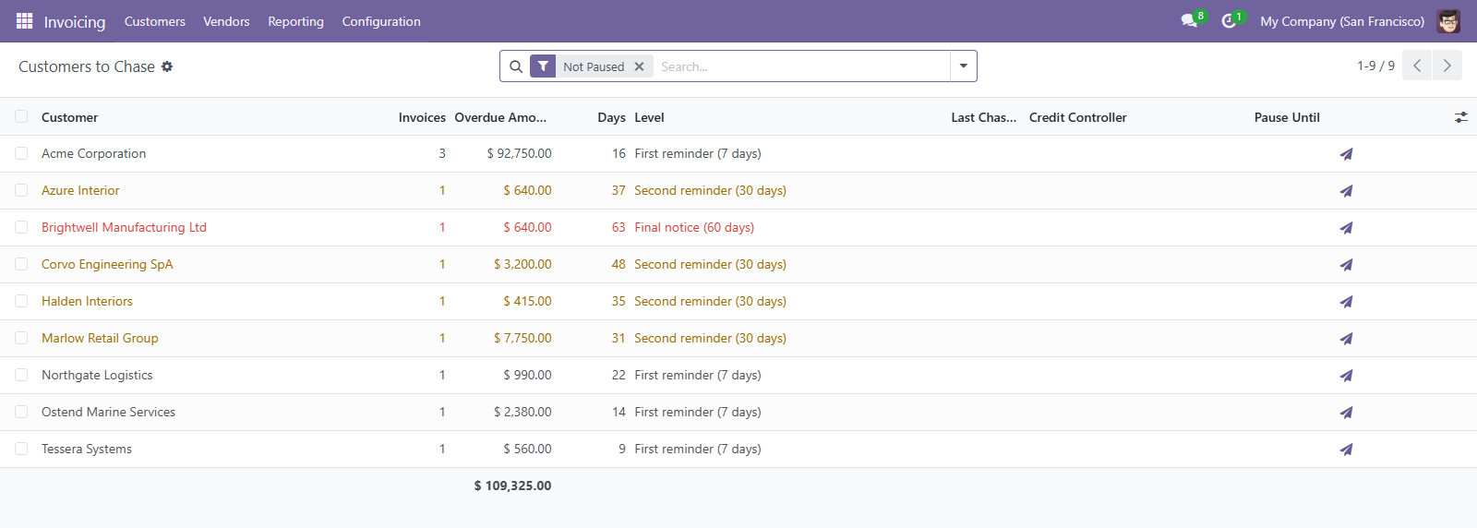Send reminder for Azure Interior
This screenshot has width=1477, height=528.
click(x=1346, y=191)
